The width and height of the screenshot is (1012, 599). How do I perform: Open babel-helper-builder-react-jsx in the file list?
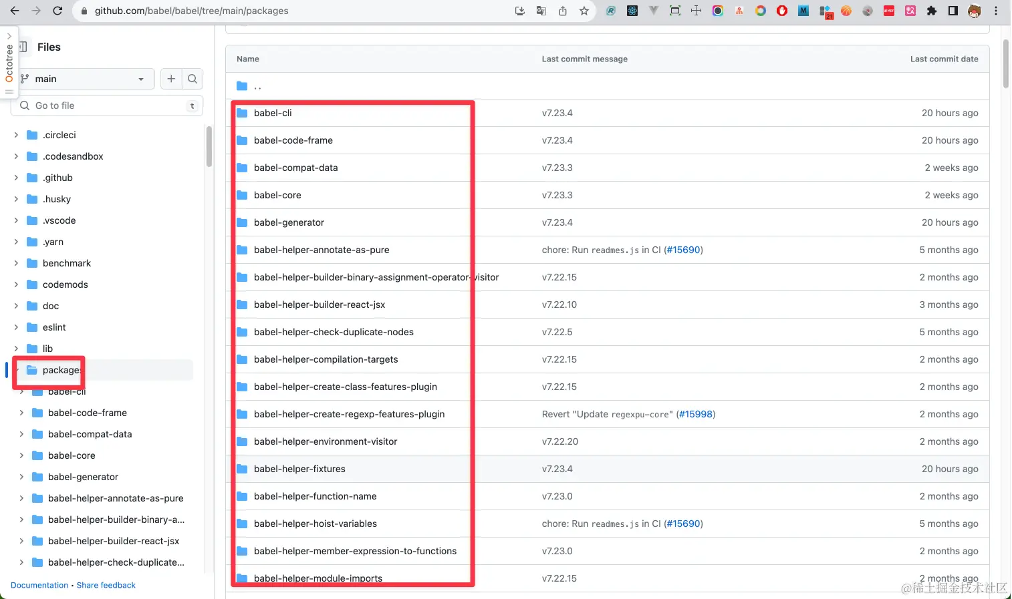point(320,305)
